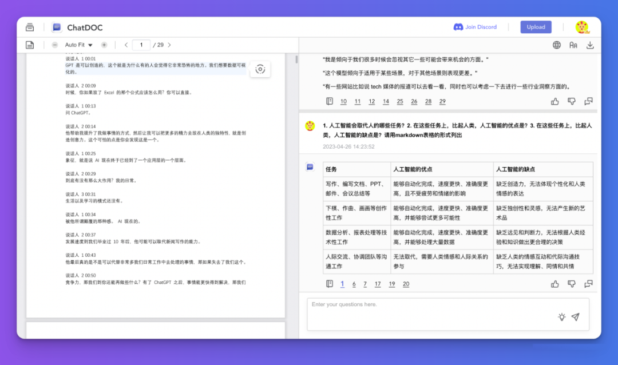The height and width of the screenshot is (365, 618).
Task: Click the page number input showing 1
Action: [141, 45]
